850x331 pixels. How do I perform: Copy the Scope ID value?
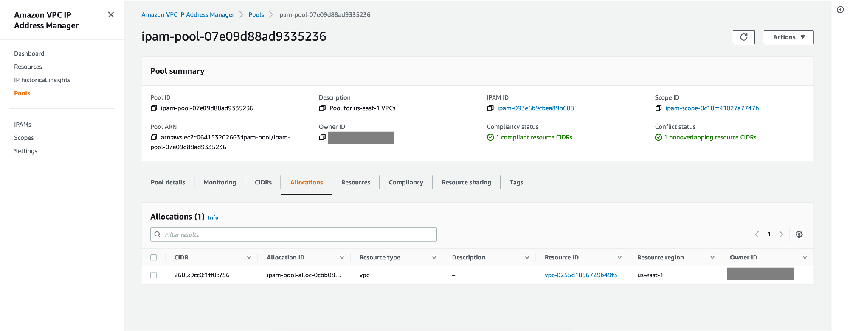(x=659, y=108)
